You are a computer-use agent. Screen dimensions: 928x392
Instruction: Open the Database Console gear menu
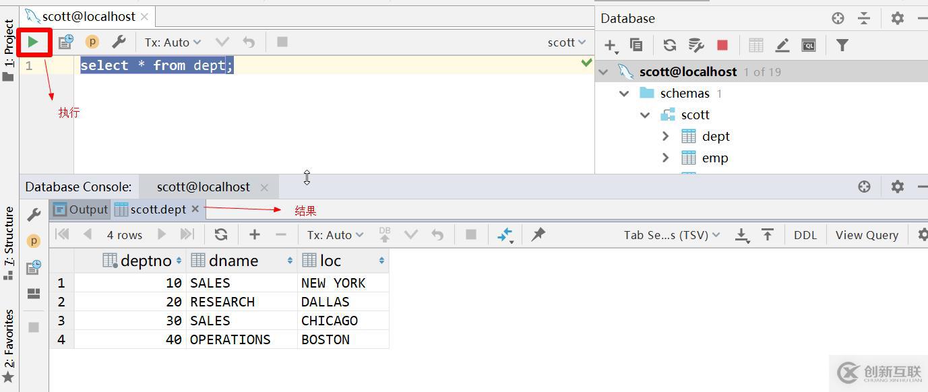pyautogui.click(x=897, y=187)
